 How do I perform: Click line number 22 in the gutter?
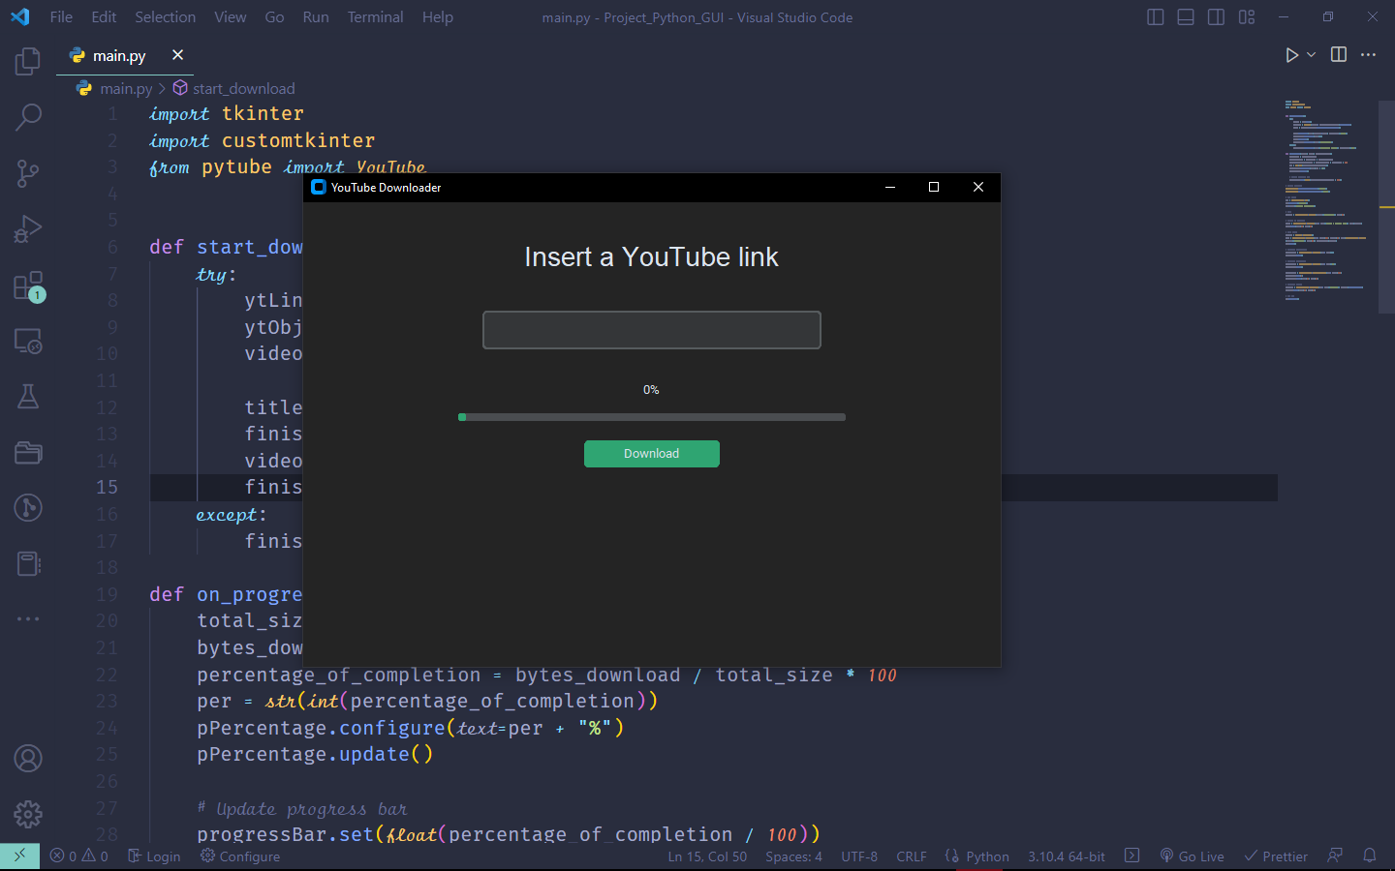coord(107,675)
